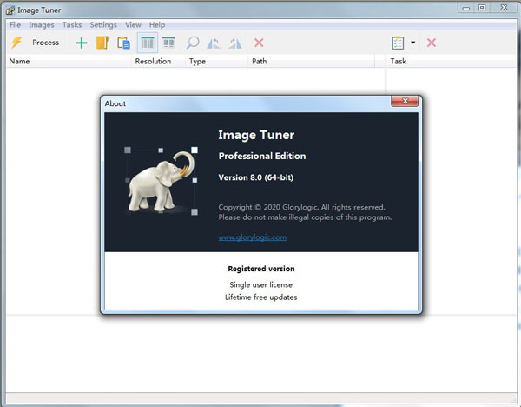Click 'Registered version' text
Screen dimensions: 521x407
click(x=261, y=269)
